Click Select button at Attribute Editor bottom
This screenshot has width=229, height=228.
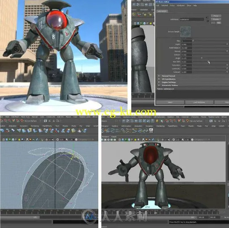tap(170, 102)
